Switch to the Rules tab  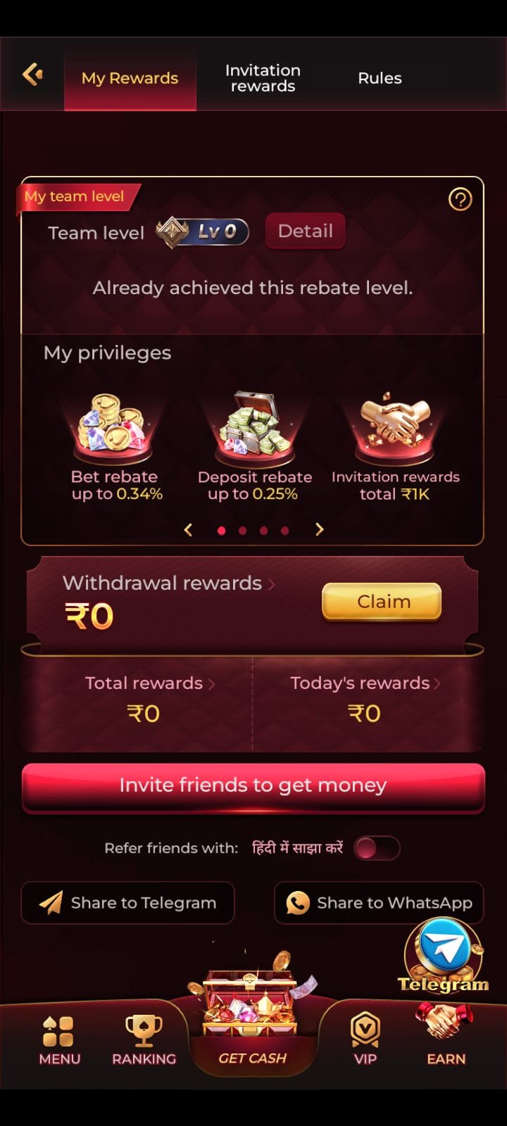pos(380,78)
